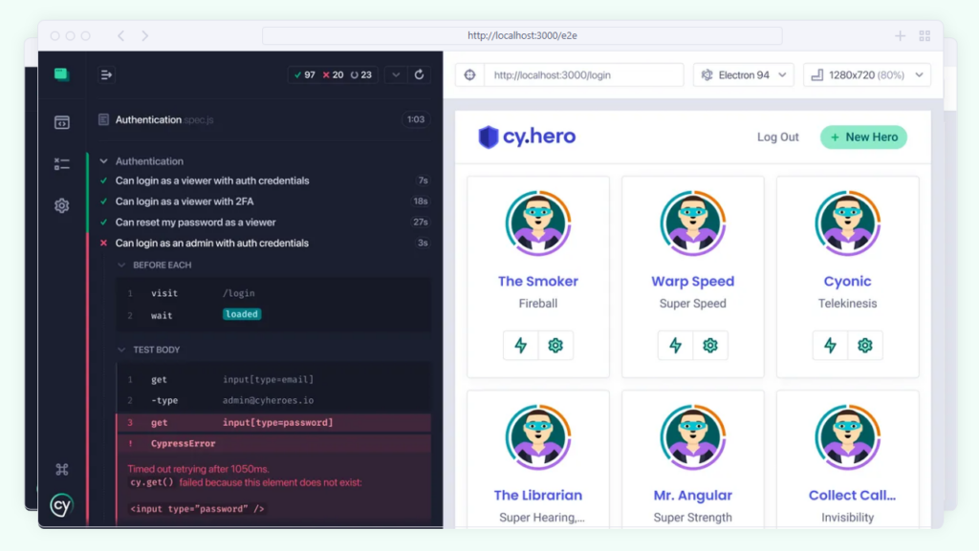This screenshot has height=551, width=979.
Task: Click lightning bolt on Cyonic card
Action: (x=831, y=346)
